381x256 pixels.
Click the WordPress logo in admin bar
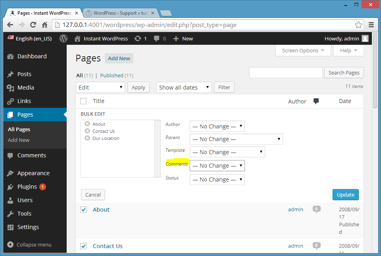coord(63,38)
